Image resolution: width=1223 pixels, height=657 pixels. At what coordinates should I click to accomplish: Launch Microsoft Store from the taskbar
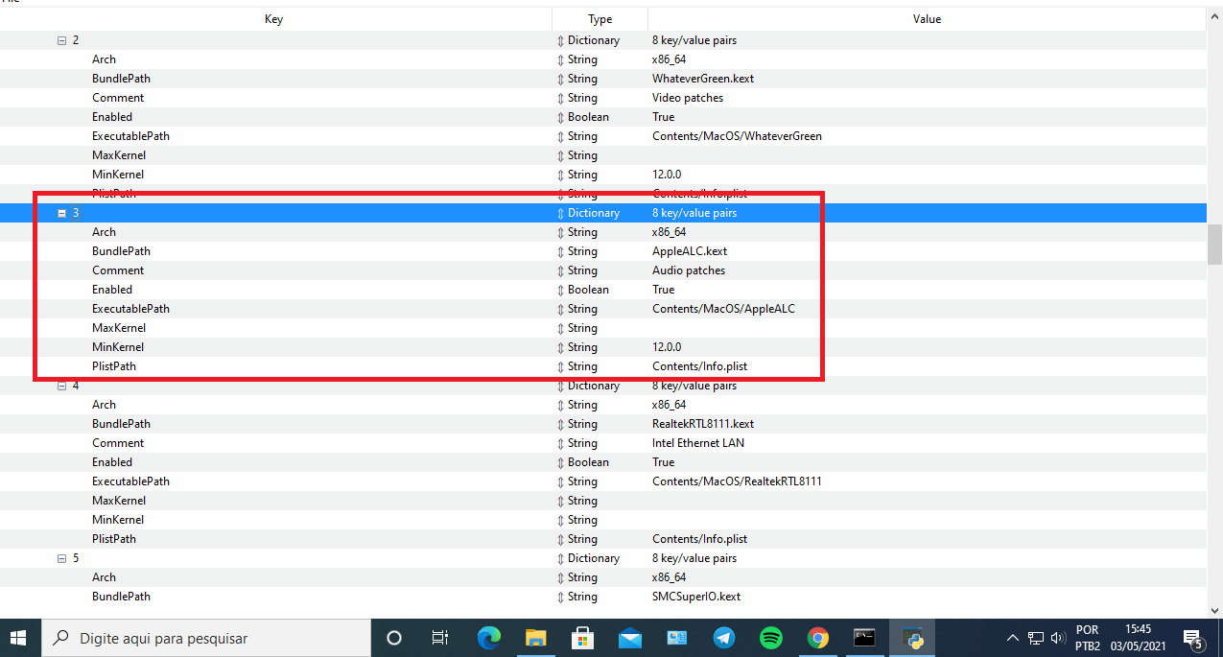582,638
